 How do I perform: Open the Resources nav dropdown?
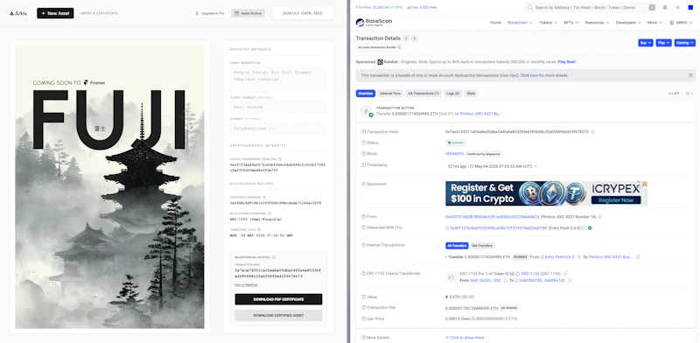tap(597, 23)
